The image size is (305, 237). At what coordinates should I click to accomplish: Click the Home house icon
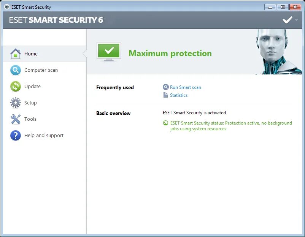(x=16, y=54)
